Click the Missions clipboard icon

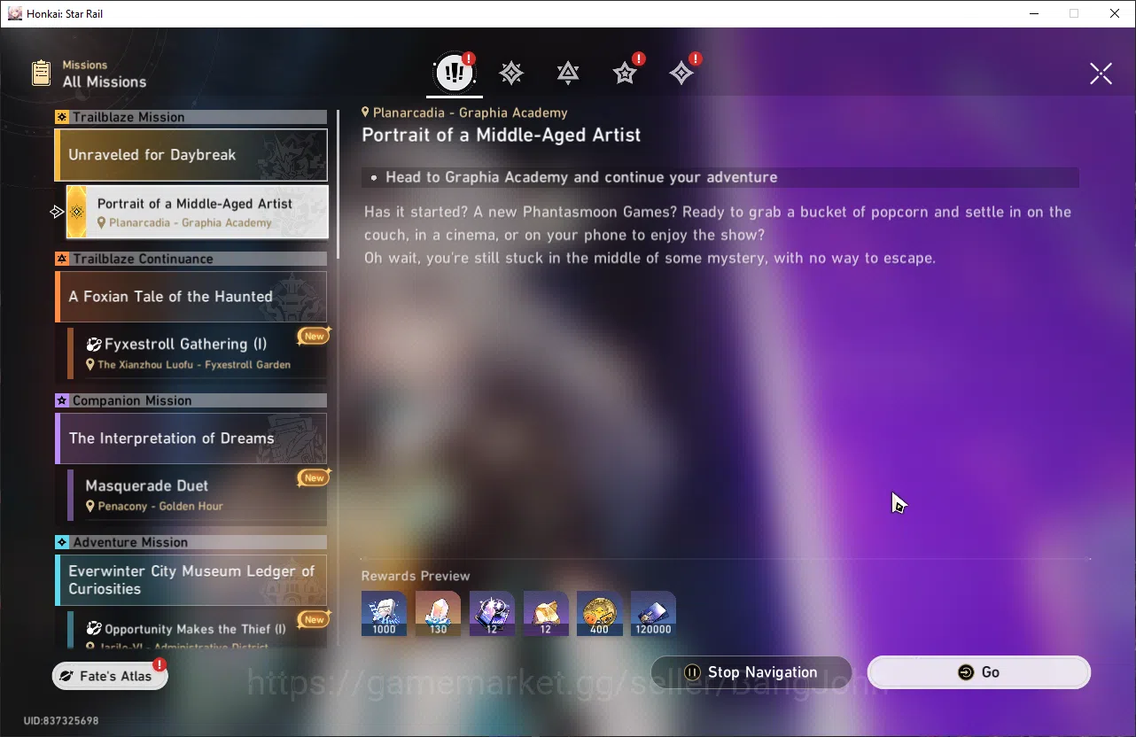(41, 73)
